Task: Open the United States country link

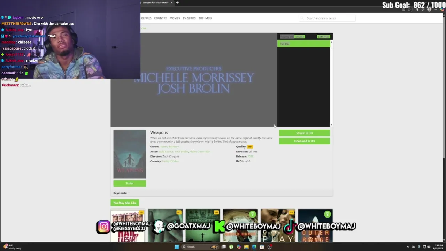Action: [x=170, y=161]
